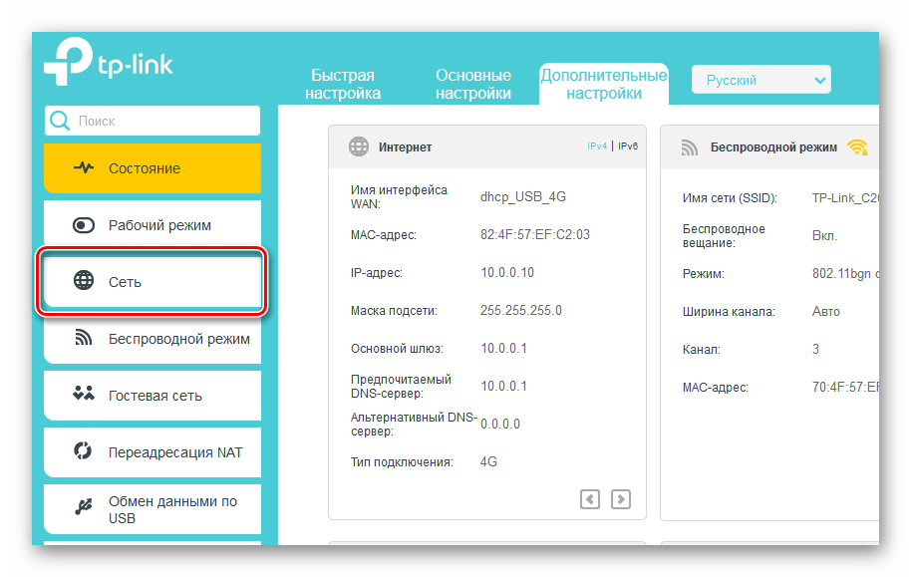Click the Имя сети (SSID) label
The height and width of the screenshot is (577, 911).
pyautogui.click(x=730, y=197)
